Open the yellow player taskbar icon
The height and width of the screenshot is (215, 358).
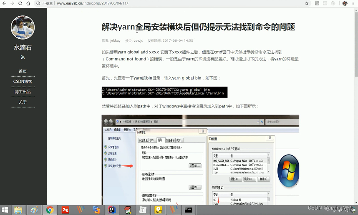tap(158, 210)
